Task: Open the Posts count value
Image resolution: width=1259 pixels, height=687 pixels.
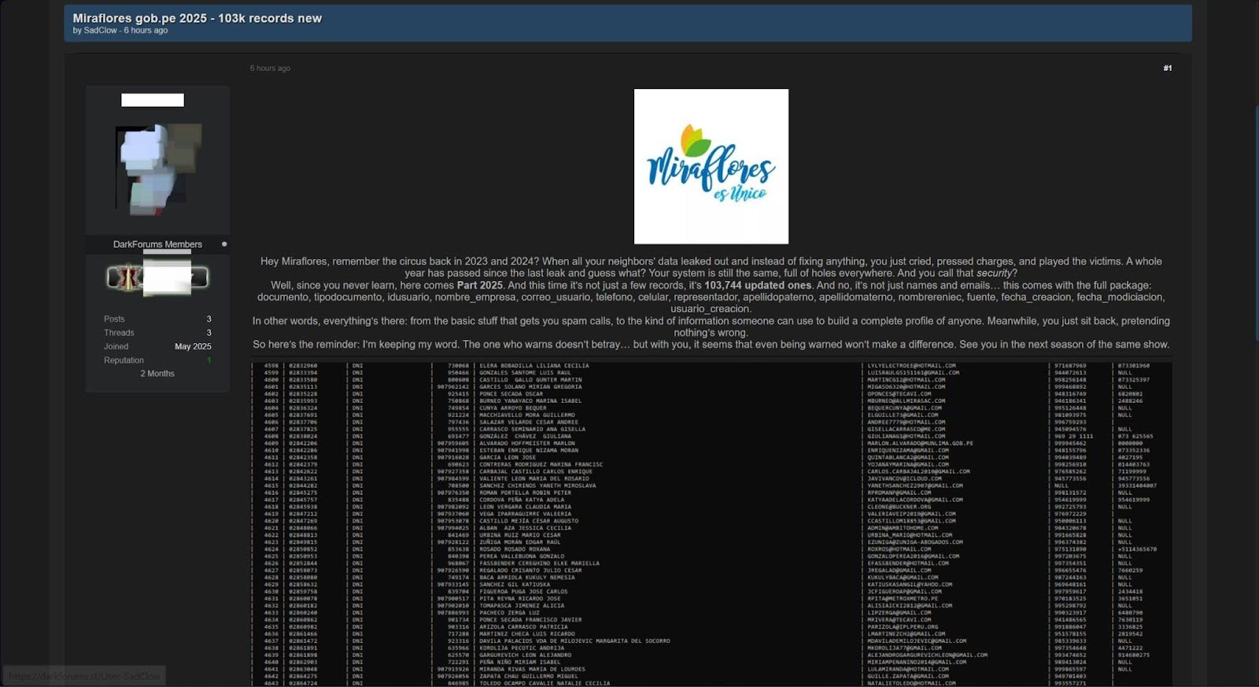Action: (209, 319)
